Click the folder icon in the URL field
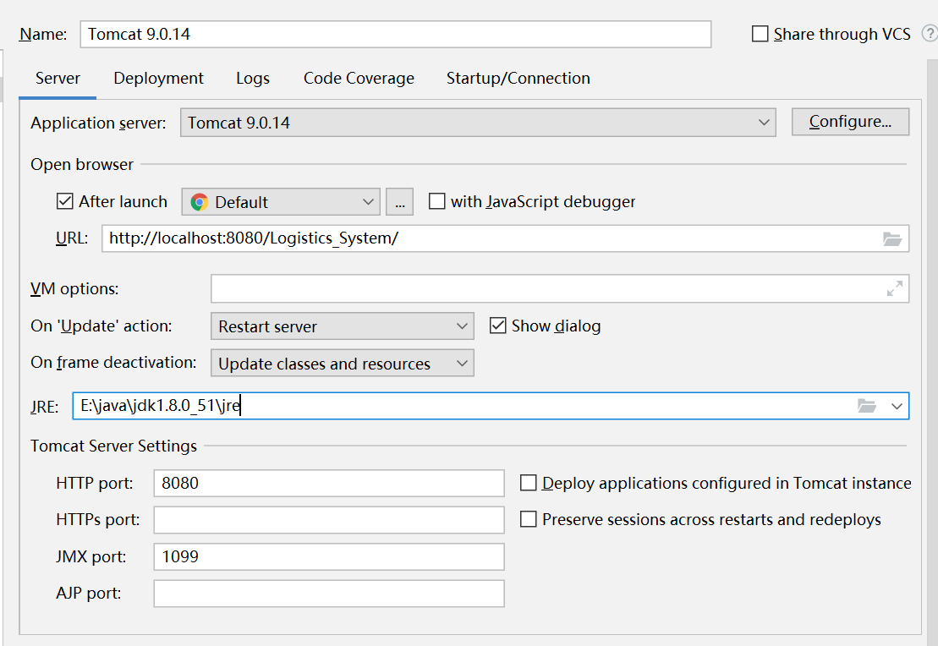This screenshot has height=646, width=938. tap(892, 239)
